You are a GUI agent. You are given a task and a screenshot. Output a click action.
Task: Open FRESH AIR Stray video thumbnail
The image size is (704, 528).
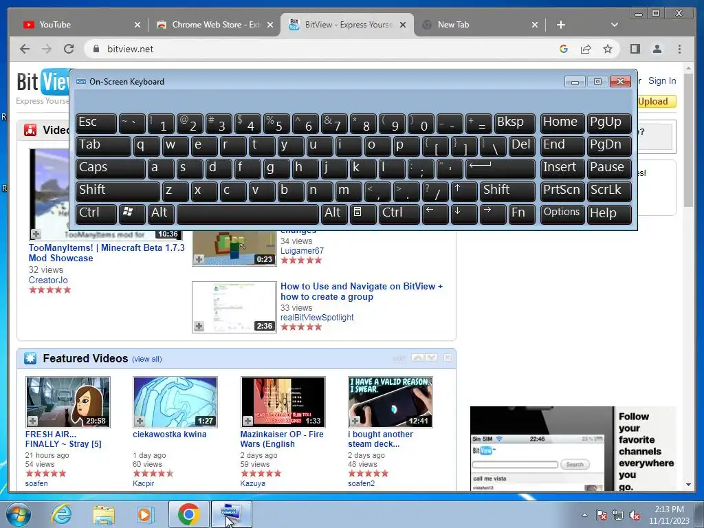(68, 402)
